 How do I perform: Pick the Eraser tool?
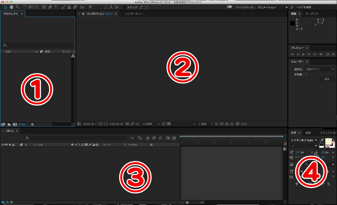coord(75,7)
